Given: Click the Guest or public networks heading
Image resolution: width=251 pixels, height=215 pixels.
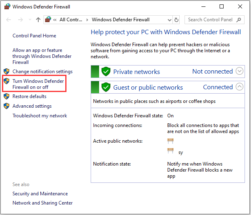Looking at the screenshot, I should click(148, 88).
